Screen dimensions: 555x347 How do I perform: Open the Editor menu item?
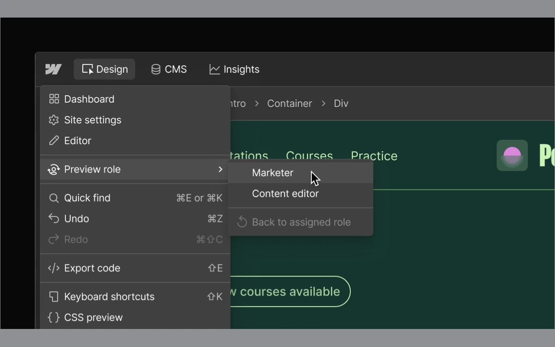point(135,141)
